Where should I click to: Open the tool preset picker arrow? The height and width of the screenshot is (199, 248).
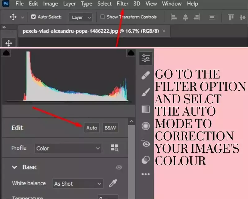coord(22,17)
